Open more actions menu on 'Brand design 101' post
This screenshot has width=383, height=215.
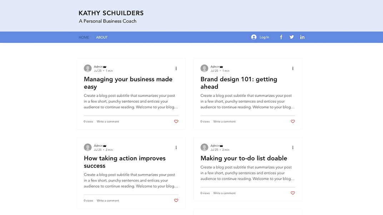click(293, 68)
